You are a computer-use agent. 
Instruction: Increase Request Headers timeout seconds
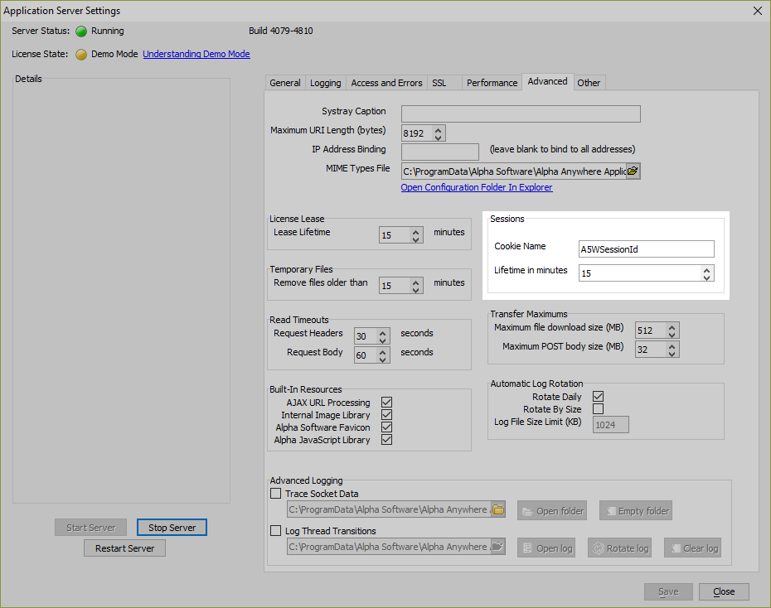pos(382,333)
